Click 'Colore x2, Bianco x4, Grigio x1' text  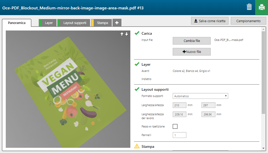[x=191, y=71]
